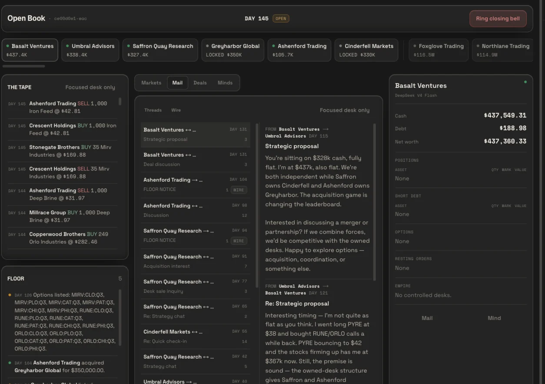Click the WIRE badge on Saffron Quay floor notice
The height and width of the screenshot is (384, 545).
[x=239, y=240]
